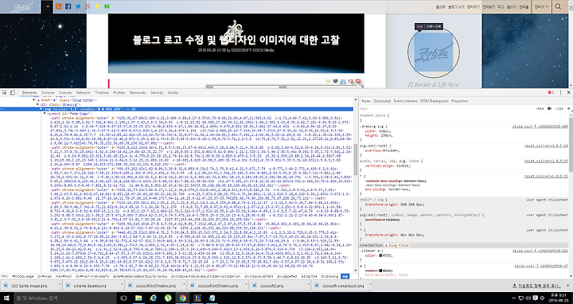Screen dimensions: 573x304
Task: Select the svg breadcrumb in DOM path
Action: pyautogui.click(x=345, y=277)
